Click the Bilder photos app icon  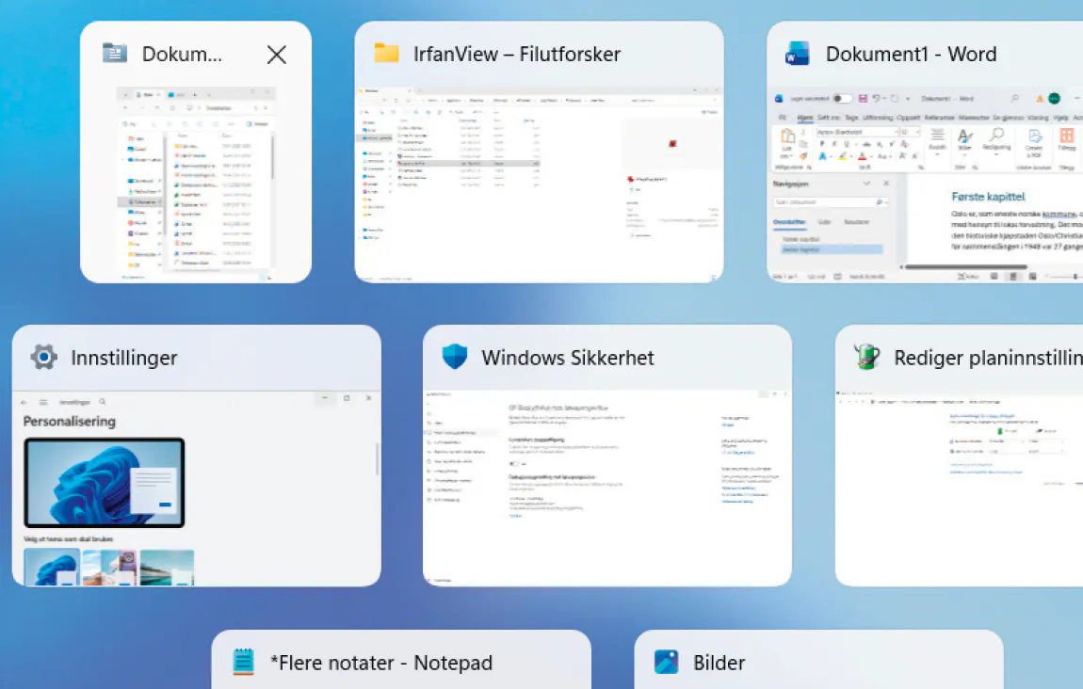(x=667, y=663)
